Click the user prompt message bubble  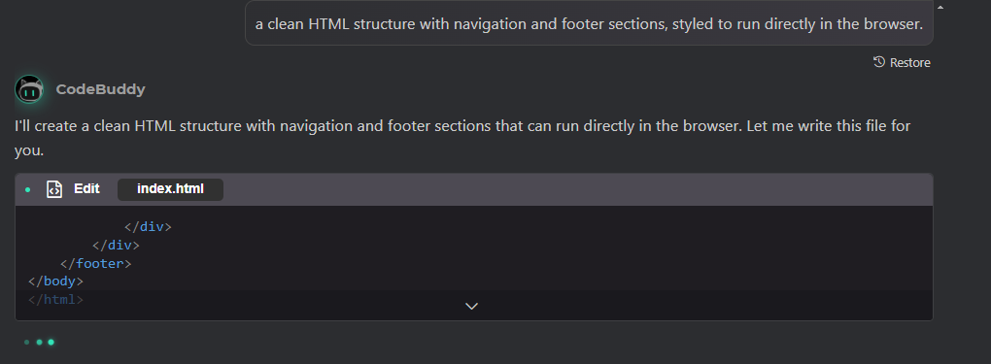[589, 23]
